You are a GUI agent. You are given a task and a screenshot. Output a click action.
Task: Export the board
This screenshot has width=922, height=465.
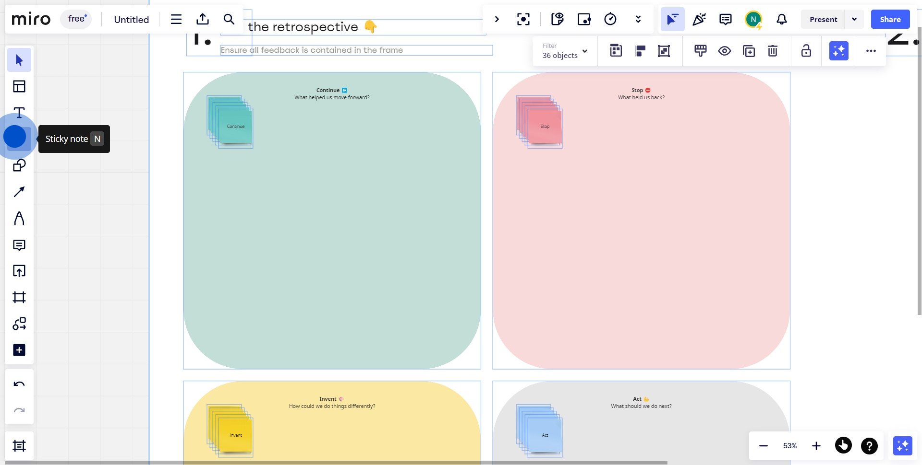pyautogui.click(x=203, y=19)
